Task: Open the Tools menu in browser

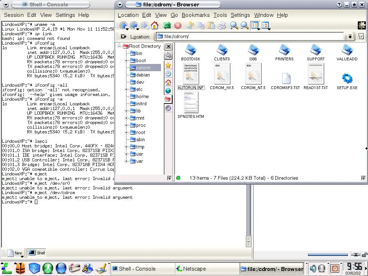Action: [x=220, y=15]
